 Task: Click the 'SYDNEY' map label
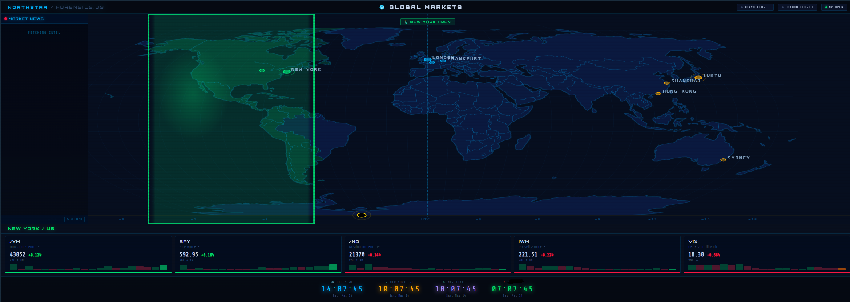(x=739, y=158)
